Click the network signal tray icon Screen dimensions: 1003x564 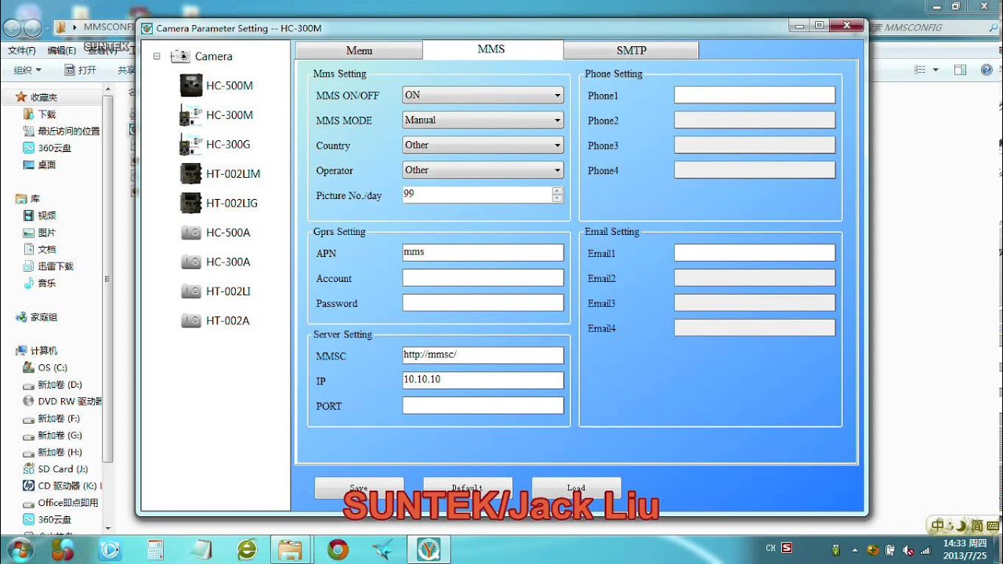pyautogui.click(x=925, y=551)
